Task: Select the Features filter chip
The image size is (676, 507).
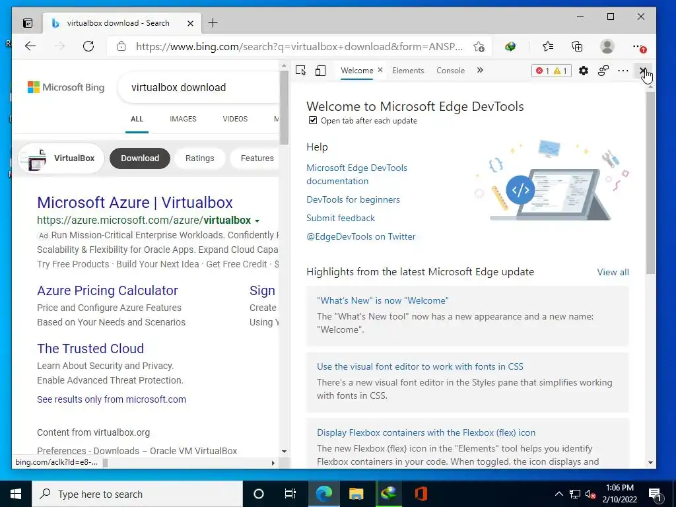Action: (257, 158)
